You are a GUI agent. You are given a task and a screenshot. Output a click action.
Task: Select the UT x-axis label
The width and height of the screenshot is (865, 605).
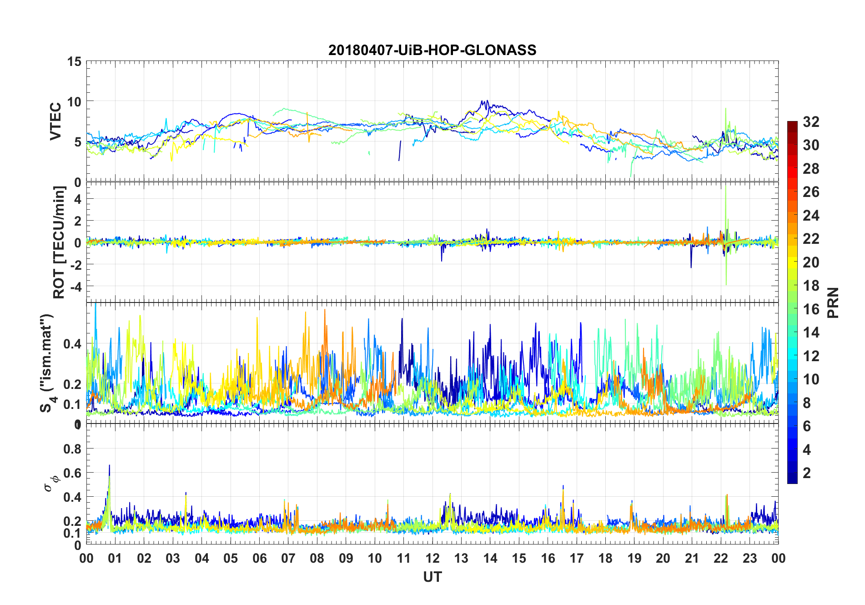[432, 577]
